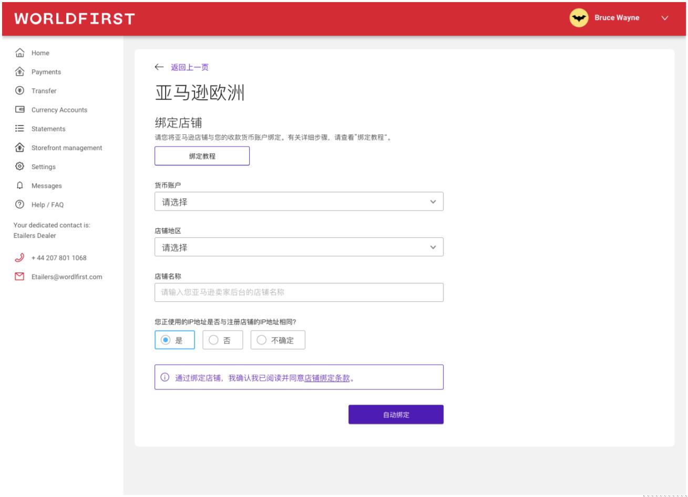Click the Payments icon in sidebar
Viewport: 688px width, 497px height.
point(20,71)
